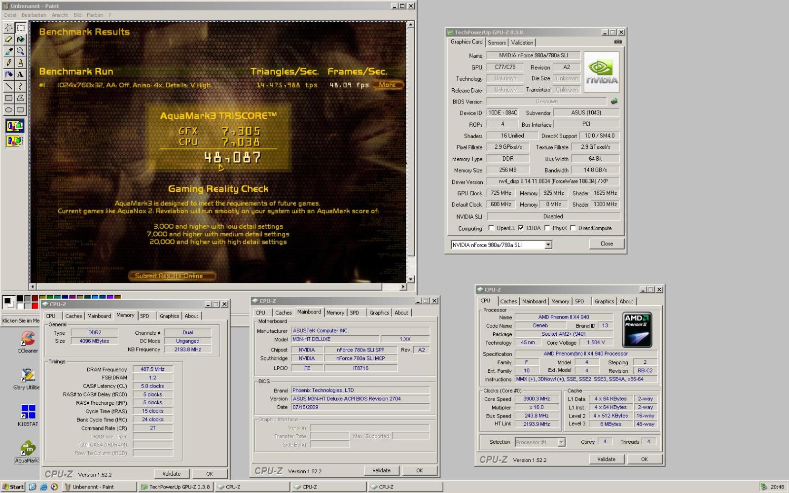
Task: Click the Close button in GPU-Z
Action: (607, 244)
